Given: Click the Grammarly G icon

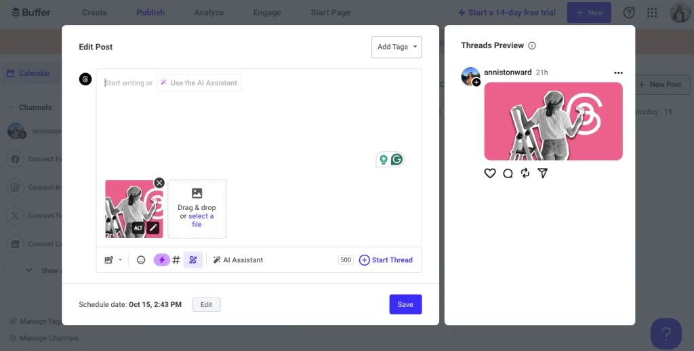Looking at the screenshot, I should point(397,159).
